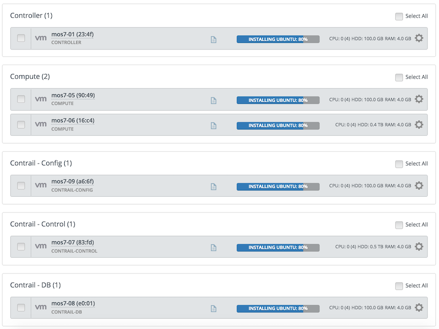
Task: Click the mos7-01 (23:4f) node name
Action: pos(73,35)
